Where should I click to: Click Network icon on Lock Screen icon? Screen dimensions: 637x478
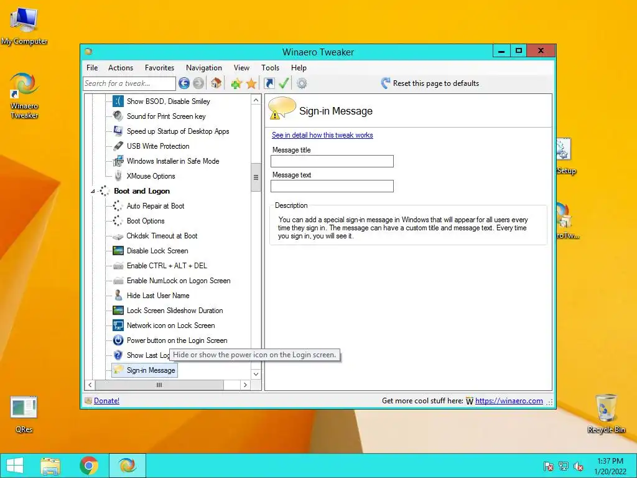(x=118, y=326)
